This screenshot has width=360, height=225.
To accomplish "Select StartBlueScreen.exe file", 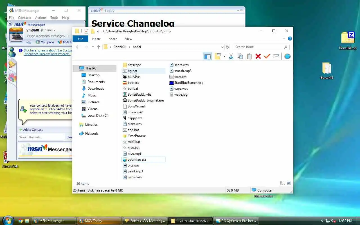I will pyautogui.click(x=188, y=83).
